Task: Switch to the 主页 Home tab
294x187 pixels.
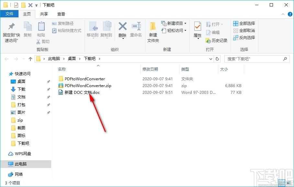Action: [x=27, y=14]
